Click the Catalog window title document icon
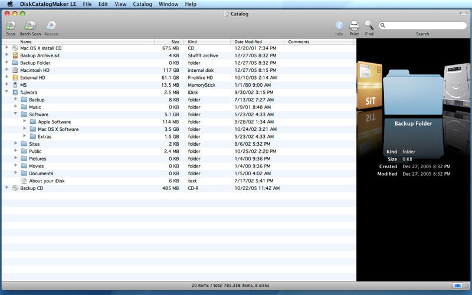The width and height of the screenshot is (472, 295). coord(227,14)
